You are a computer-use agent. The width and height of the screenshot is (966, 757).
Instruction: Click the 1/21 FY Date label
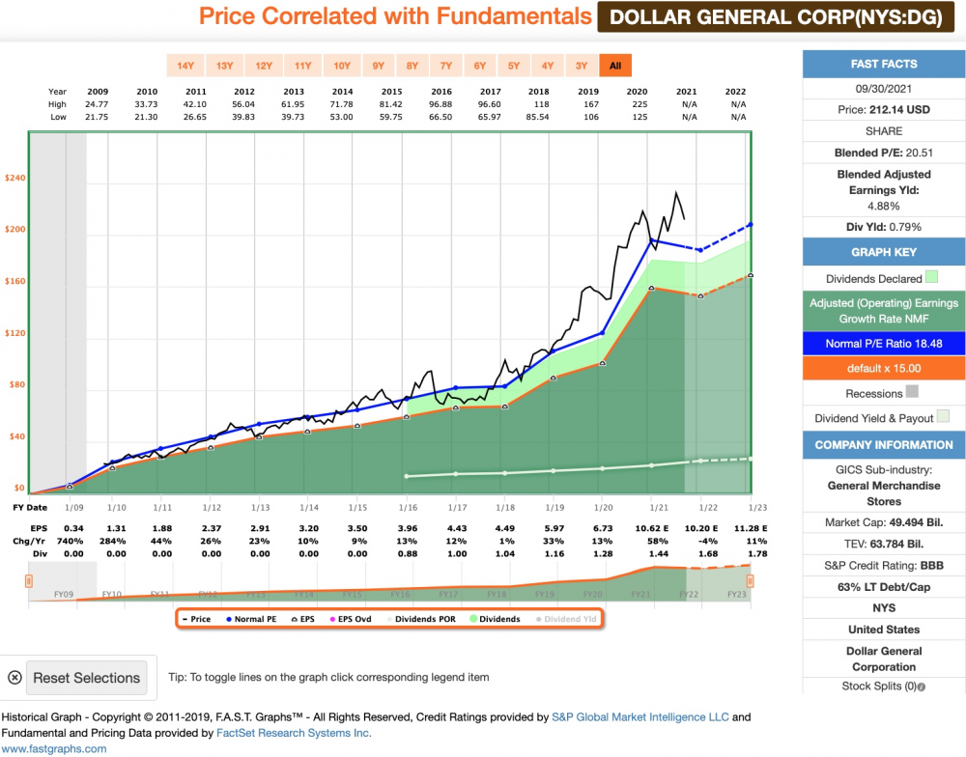[659, 508]
